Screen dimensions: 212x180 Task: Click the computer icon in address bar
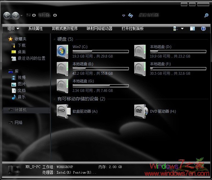(28, 15)
